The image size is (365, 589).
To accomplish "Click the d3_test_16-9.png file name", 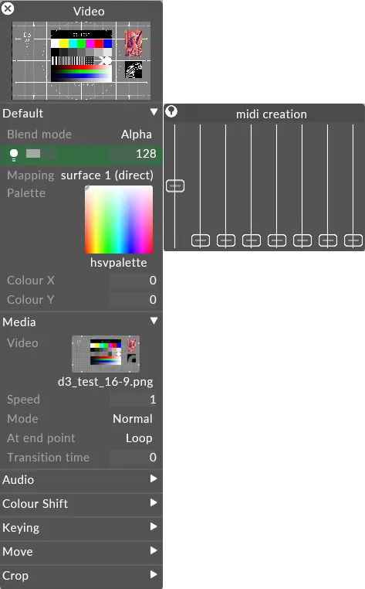I will click(x=106, y=382).
